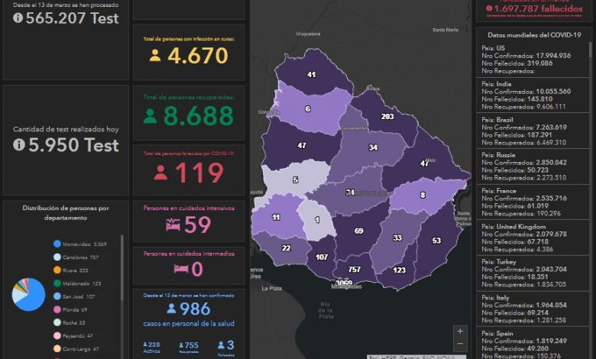
Task: Select the Montevideo blue legend swatch
Action: pos(57,244)
